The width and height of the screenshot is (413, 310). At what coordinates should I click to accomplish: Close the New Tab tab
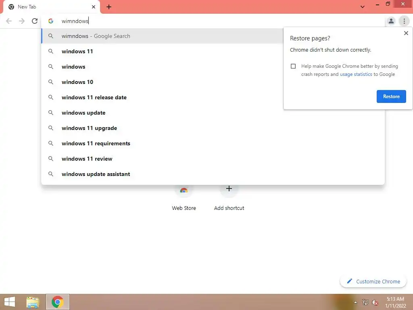94,7
